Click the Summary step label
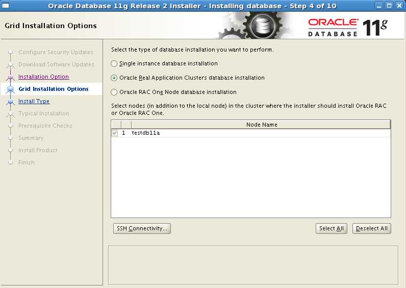The image size is (406, 288). click(x=31, y=138)
